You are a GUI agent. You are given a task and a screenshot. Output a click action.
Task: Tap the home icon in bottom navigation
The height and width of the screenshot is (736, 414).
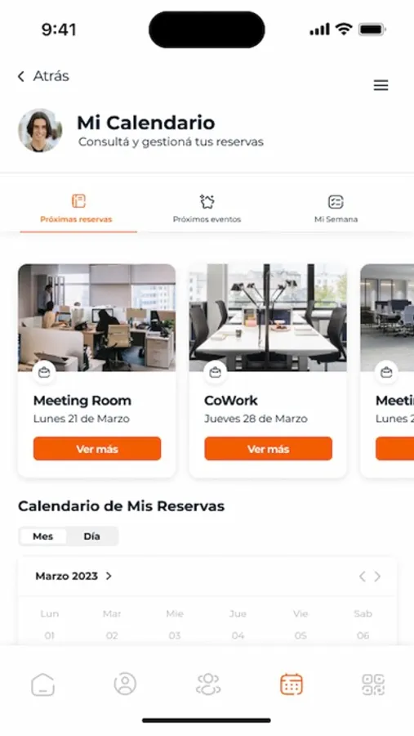[x=42, y=684]
